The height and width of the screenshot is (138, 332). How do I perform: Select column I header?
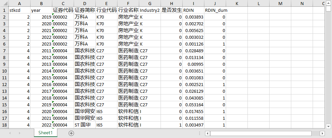[193, 3]
